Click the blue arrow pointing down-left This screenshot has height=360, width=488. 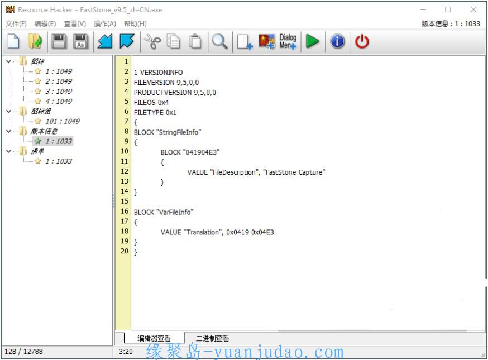click(105, 41)
